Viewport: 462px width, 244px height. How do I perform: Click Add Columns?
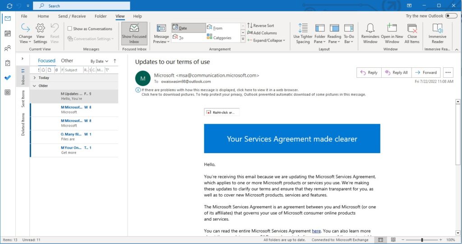tap(262, 33)
